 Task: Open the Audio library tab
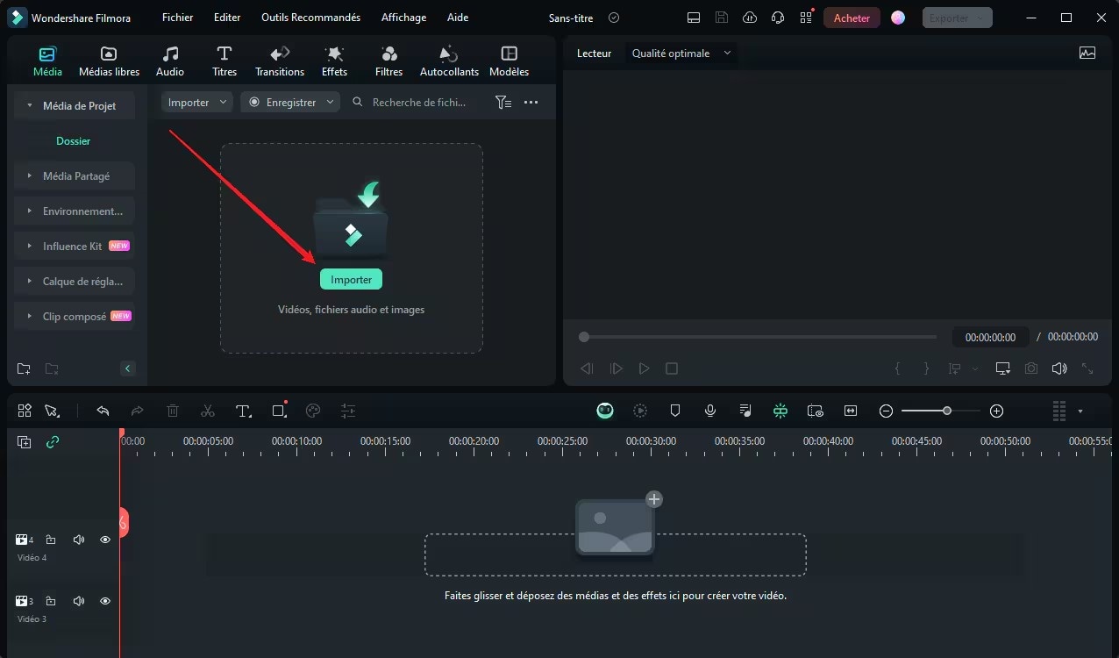[170, 61]
